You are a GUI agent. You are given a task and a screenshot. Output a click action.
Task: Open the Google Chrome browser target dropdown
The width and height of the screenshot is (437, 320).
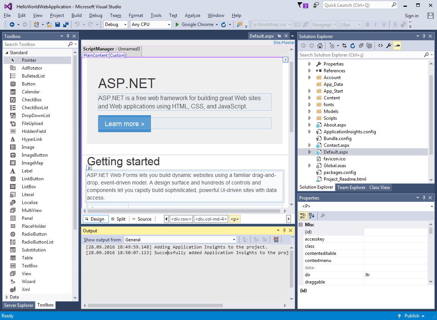pos(217,24)
